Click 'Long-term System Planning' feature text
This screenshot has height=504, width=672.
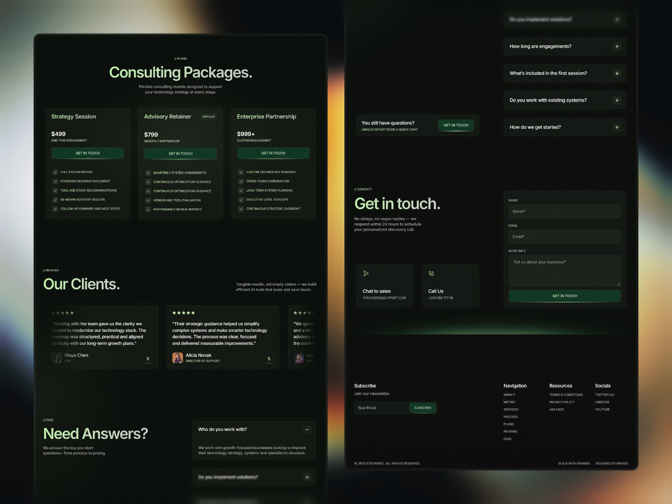click(270, 191)
